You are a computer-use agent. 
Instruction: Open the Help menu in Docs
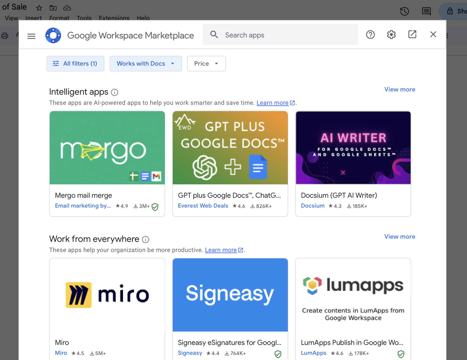[x=143, y=18]
